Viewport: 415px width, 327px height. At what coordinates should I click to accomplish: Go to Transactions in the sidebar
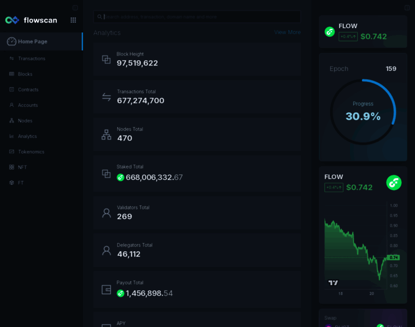31,58
